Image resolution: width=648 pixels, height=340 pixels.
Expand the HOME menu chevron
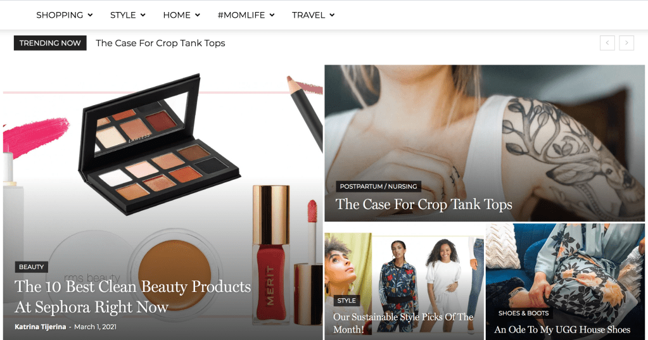198,15
